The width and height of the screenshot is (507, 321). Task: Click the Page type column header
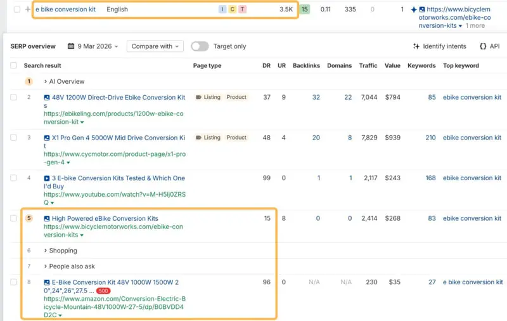click(x=207, y=66)
